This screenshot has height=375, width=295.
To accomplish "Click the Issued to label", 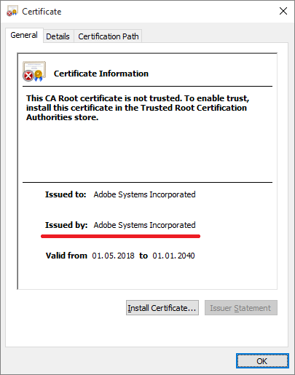I will (66, 194).
